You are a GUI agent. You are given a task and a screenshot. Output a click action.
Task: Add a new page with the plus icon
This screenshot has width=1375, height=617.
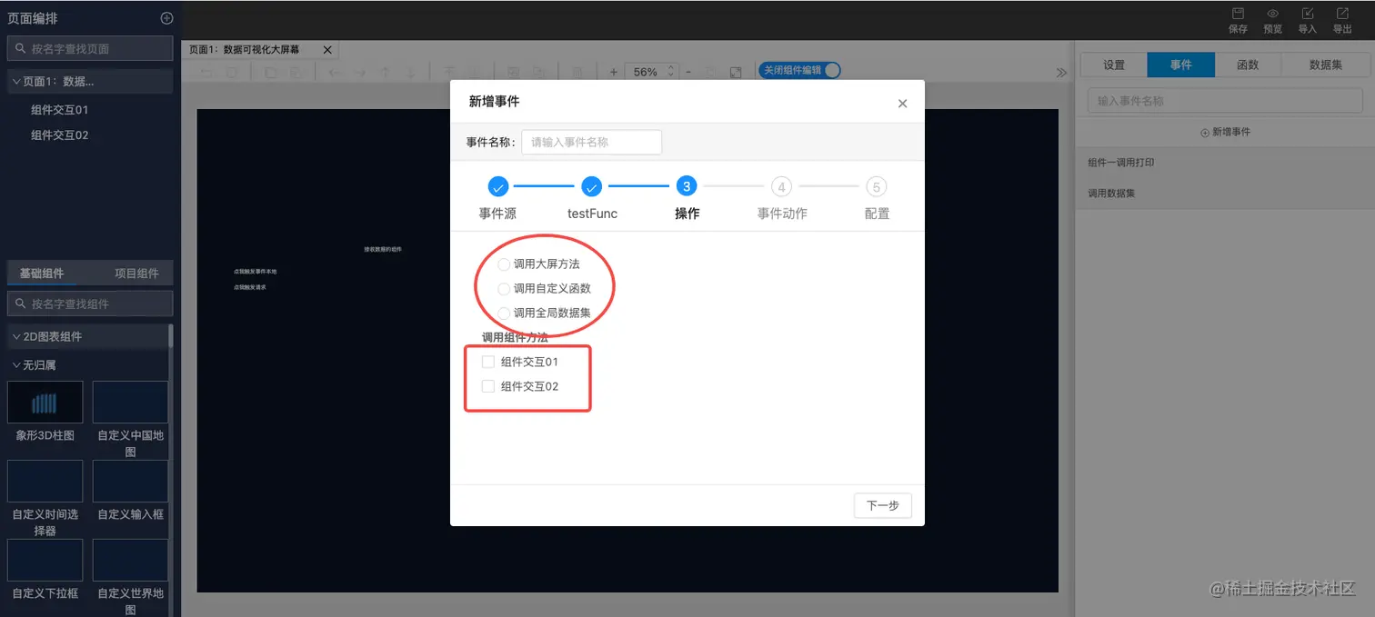point(166,18)
